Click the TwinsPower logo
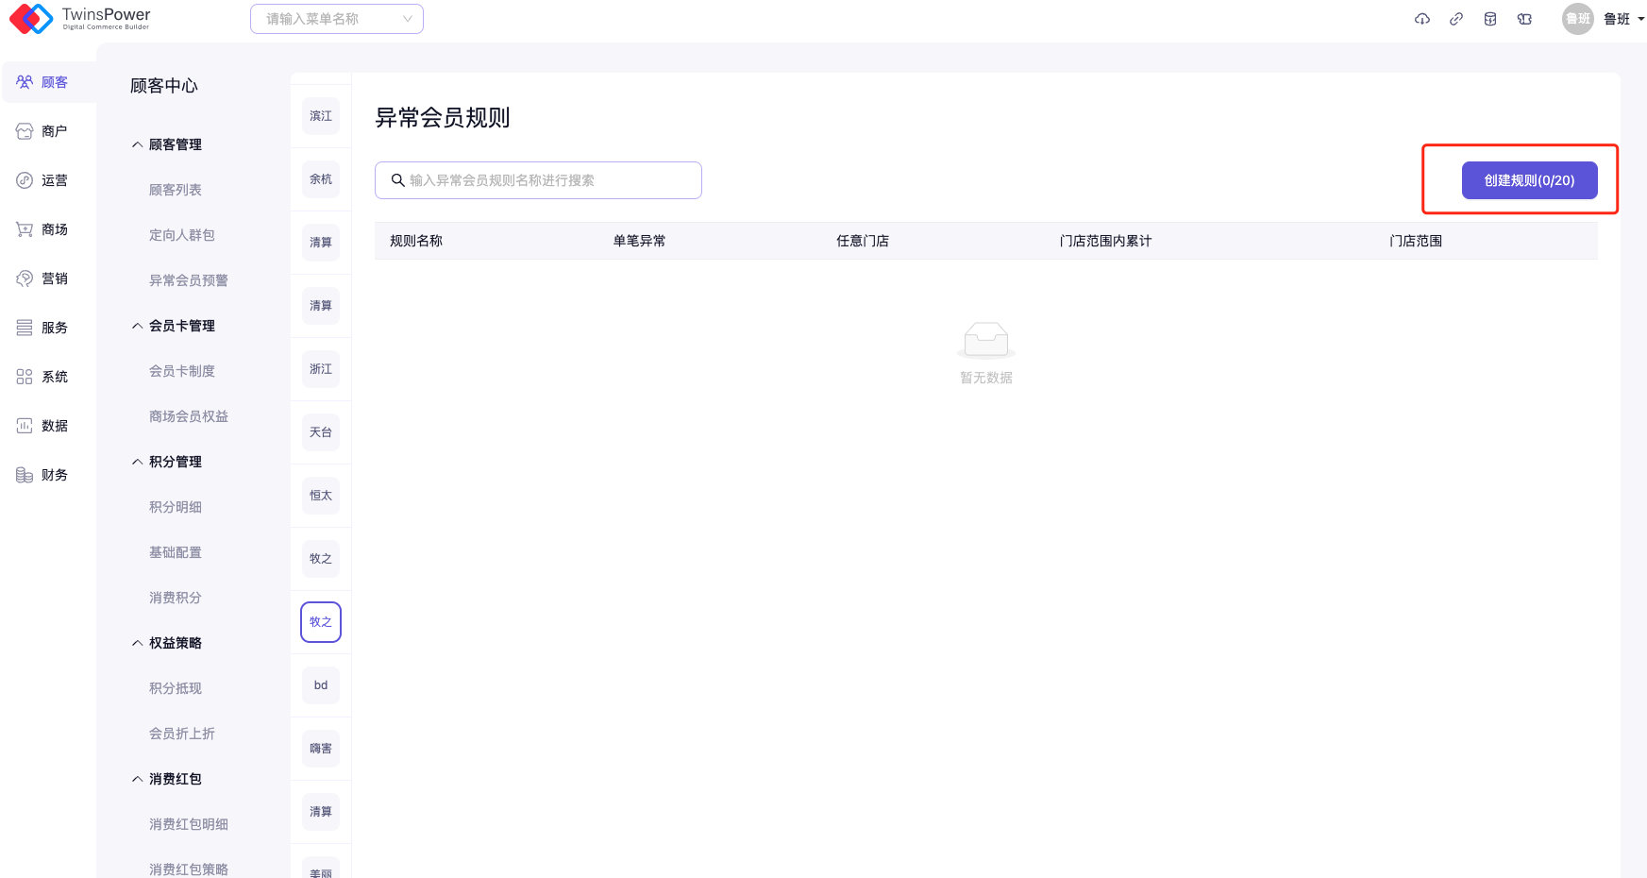 pyautogui.click(x=80, y=19)
